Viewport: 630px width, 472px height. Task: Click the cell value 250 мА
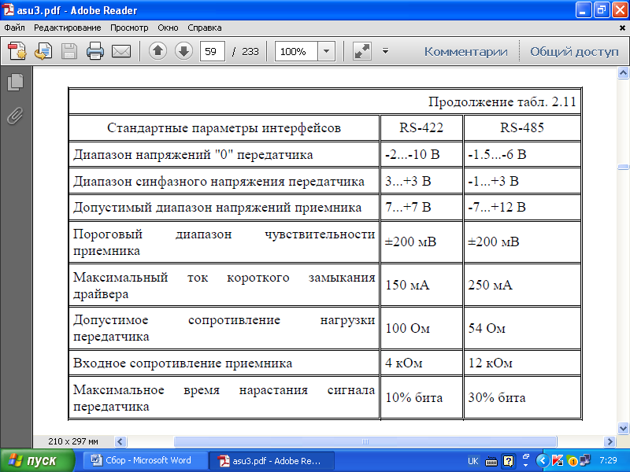point(490,285)
